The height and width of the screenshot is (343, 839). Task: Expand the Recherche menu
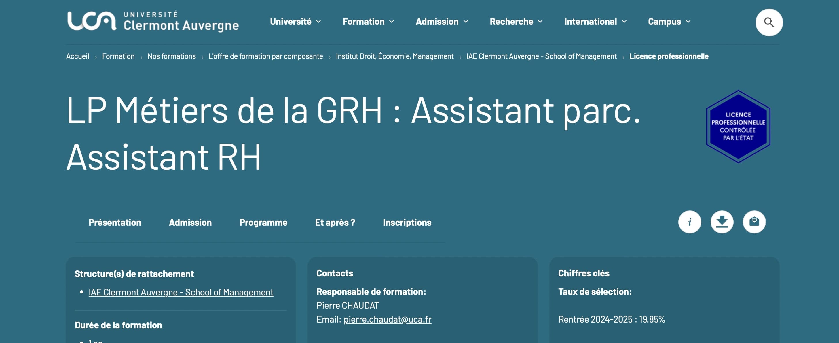516,22
